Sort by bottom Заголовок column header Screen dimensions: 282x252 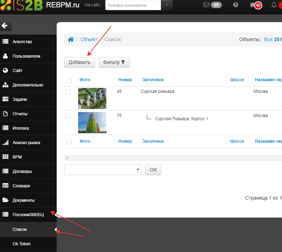click(x=153, y=141)
